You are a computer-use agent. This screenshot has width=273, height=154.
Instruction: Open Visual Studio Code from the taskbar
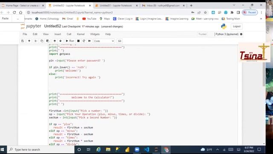tap(147, 150)
